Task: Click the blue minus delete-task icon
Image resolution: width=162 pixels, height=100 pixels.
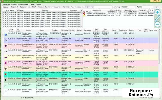Action: click(x=157, y=24)
